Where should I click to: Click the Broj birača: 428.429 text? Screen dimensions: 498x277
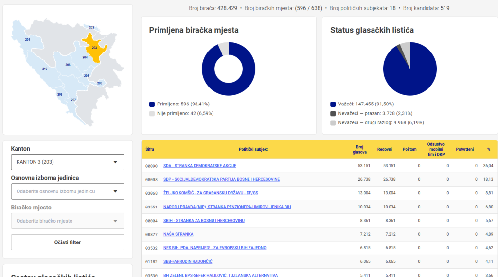tap(213, 8)
